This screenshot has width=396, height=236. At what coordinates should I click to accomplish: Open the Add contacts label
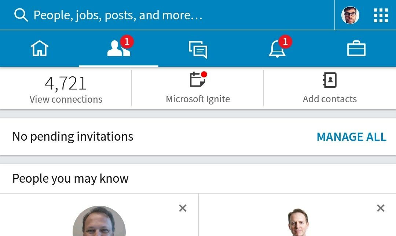330,99
